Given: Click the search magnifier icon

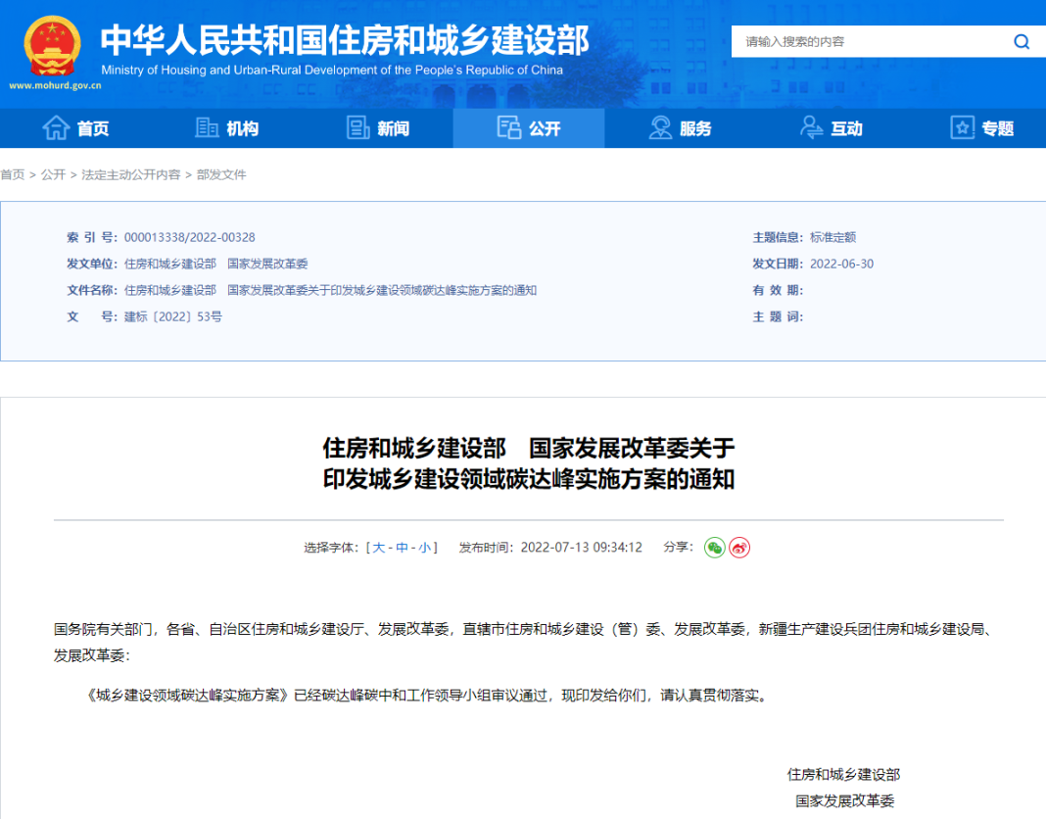Looking at the screenshot, I should coord(1022,41).
